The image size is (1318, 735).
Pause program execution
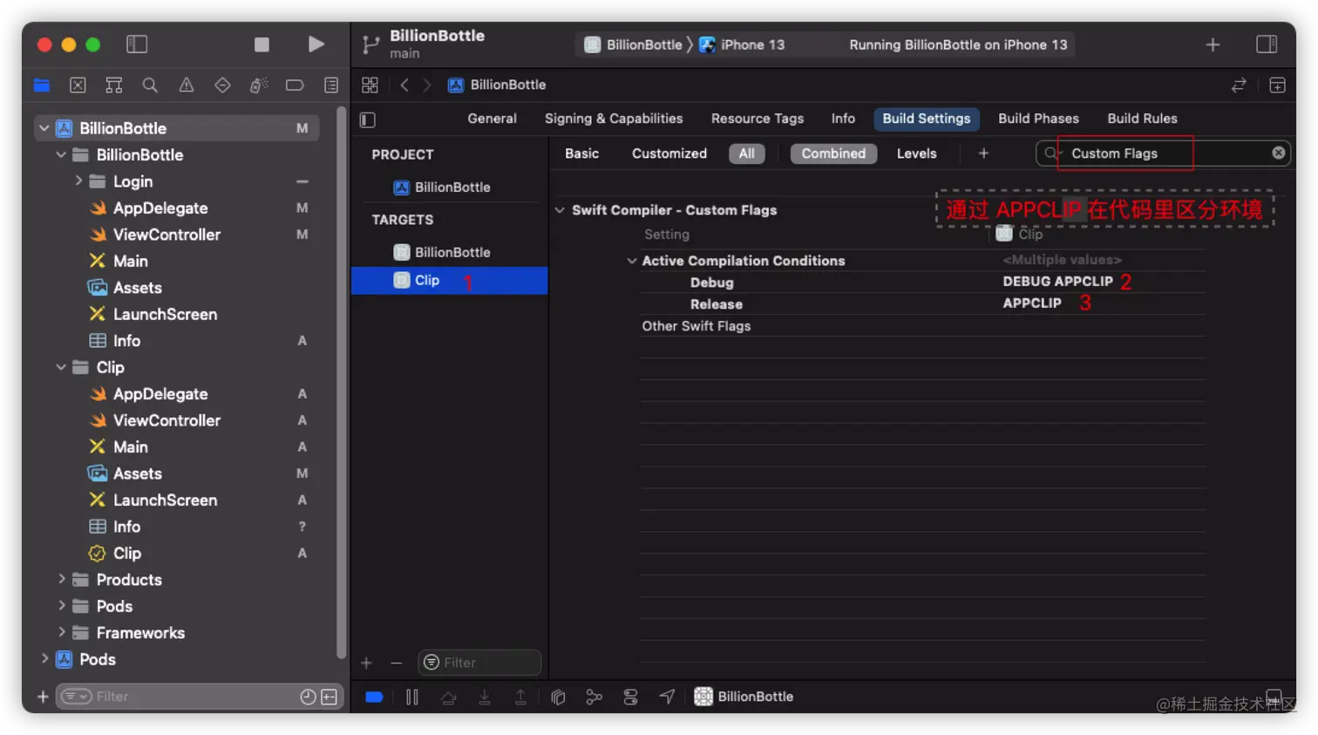[x=412, y=697]
